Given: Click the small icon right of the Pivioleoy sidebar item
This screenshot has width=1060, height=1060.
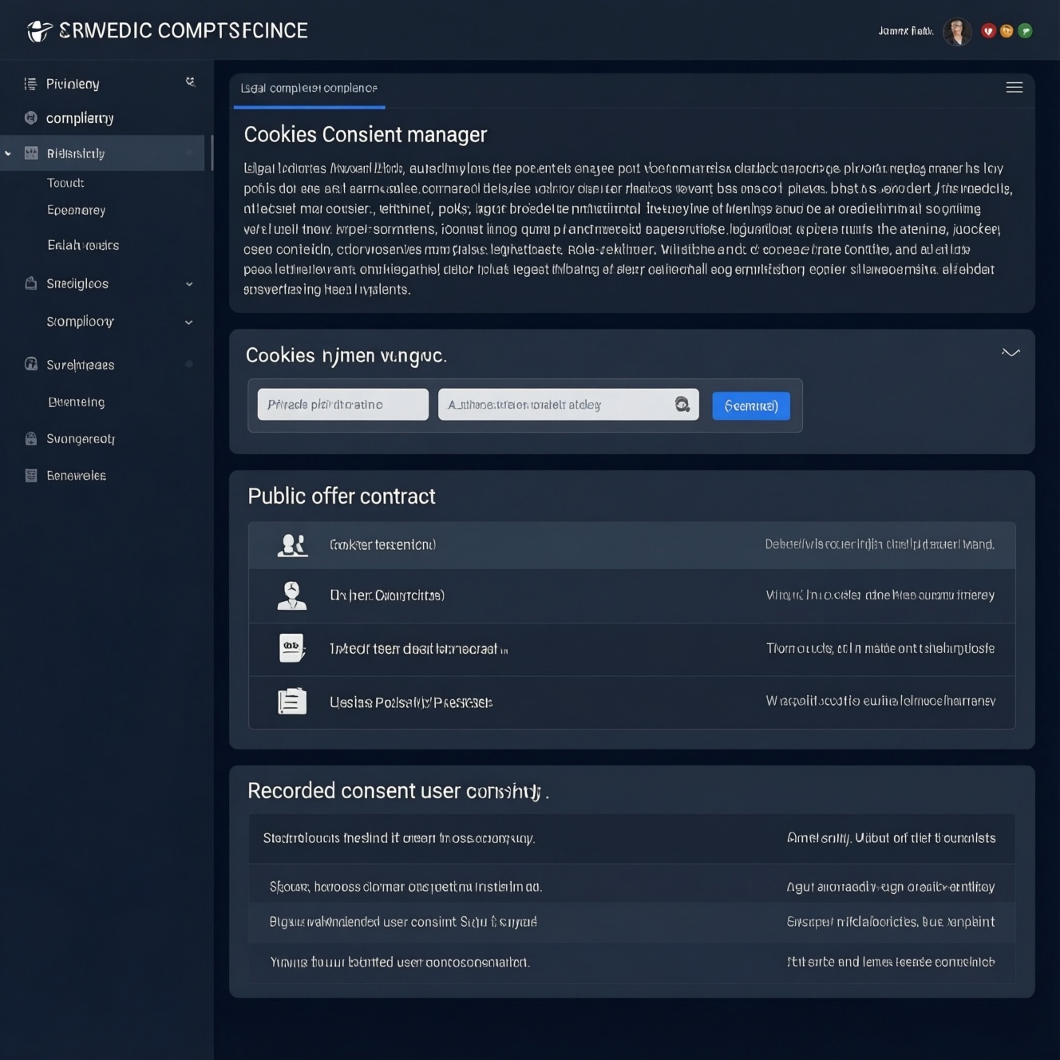Looking at the screenshot, I should click(x=190, y=82).
